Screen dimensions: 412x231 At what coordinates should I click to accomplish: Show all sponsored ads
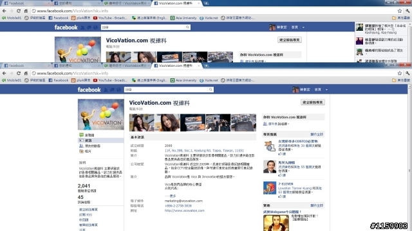[x=317, y=205]
